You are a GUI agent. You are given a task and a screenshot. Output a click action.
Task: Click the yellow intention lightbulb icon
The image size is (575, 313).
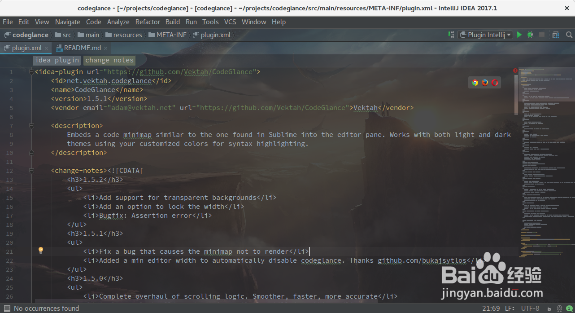[x=41, y=250]
